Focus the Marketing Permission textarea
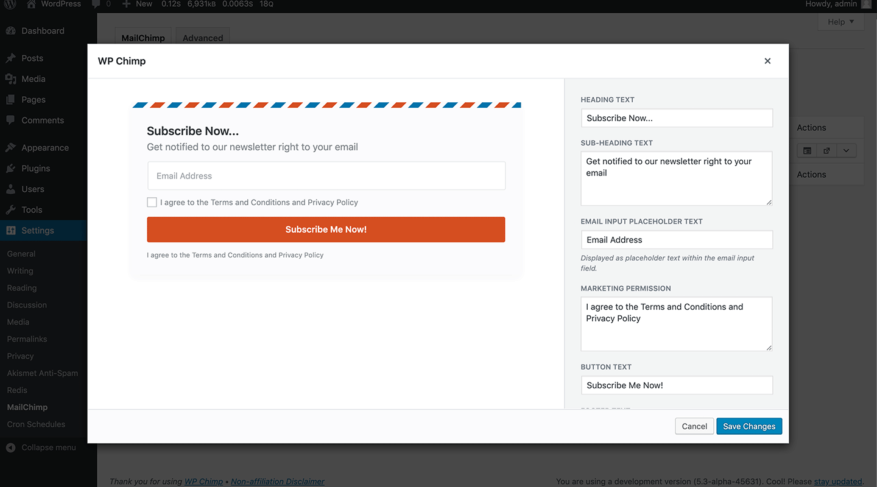The image size is (877, 487). pos(677,324)
